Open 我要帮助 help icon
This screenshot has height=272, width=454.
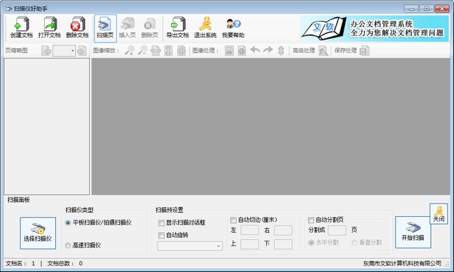(233, 28)
